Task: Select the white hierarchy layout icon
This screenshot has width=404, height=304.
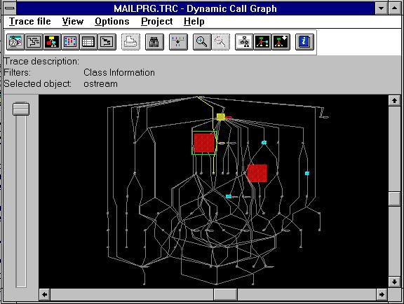Action: tap(244, 42)
